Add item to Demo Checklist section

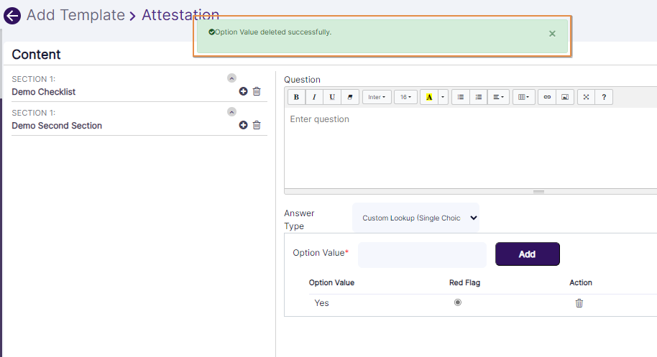tap(243, 91)
